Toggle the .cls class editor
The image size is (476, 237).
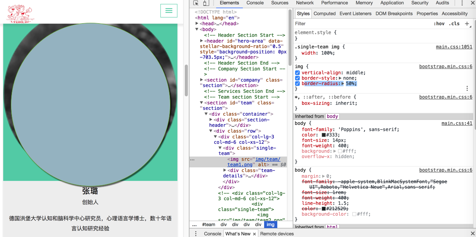(x=454, y=24)
